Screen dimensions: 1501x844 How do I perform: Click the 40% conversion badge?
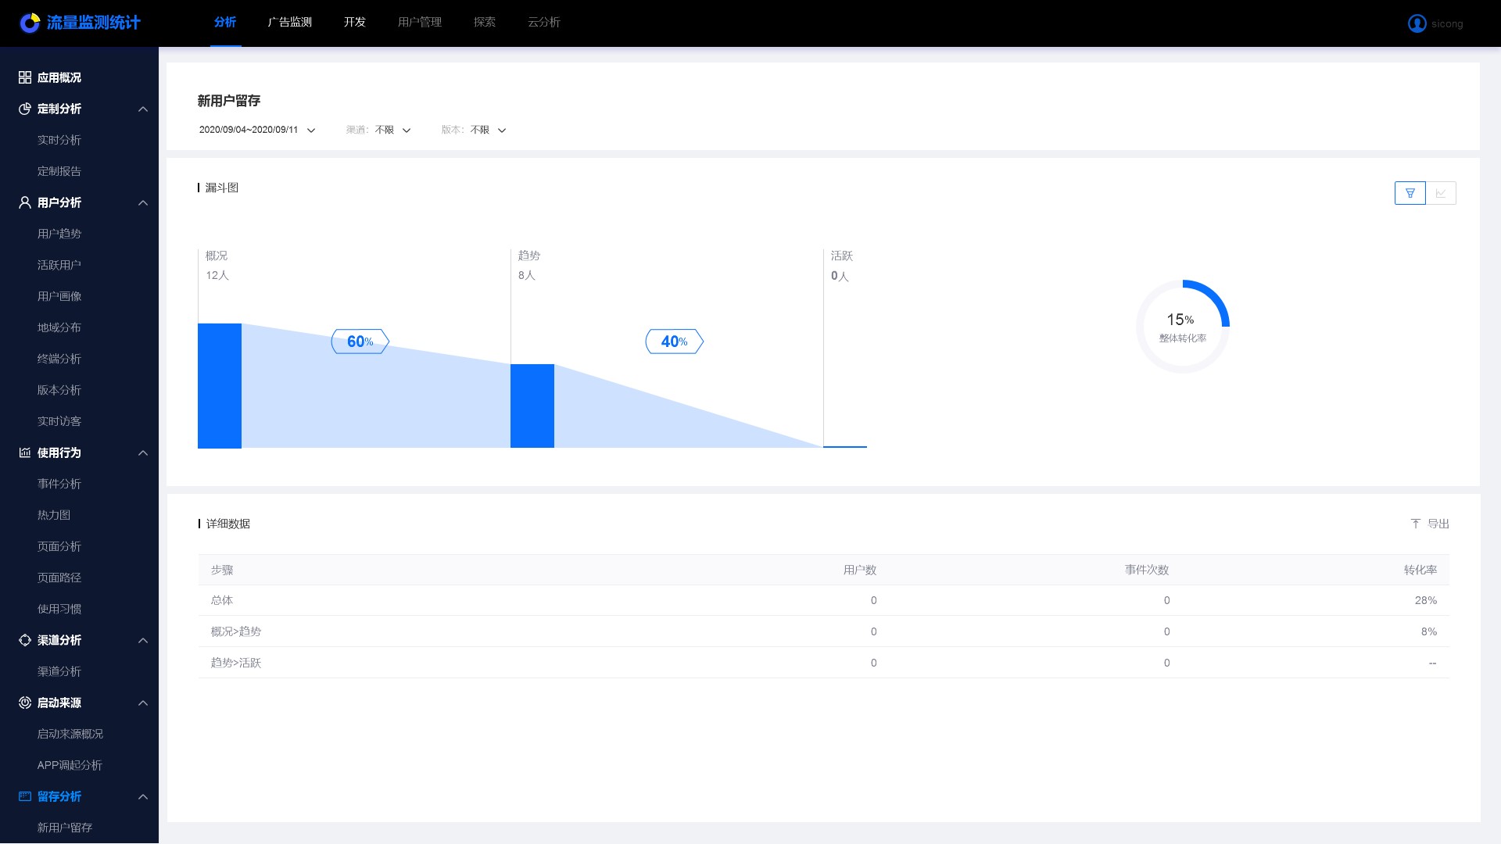pyautogui.click(x=675, y=342)
